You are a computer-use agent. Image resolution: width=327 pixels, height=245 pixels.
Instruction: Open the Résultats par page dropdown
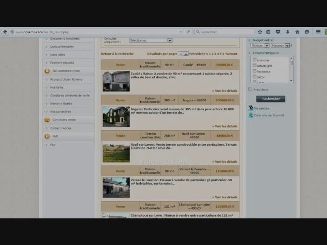tap(183, 54)
